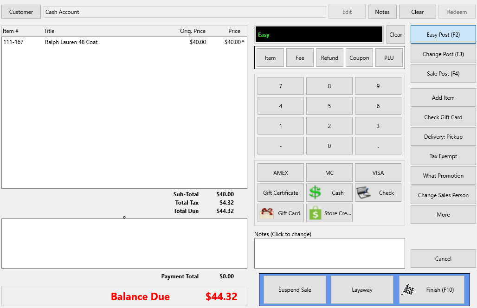Viewport: 477px width, 308px height.
Task: Pay with MC card
Action: 329,173
